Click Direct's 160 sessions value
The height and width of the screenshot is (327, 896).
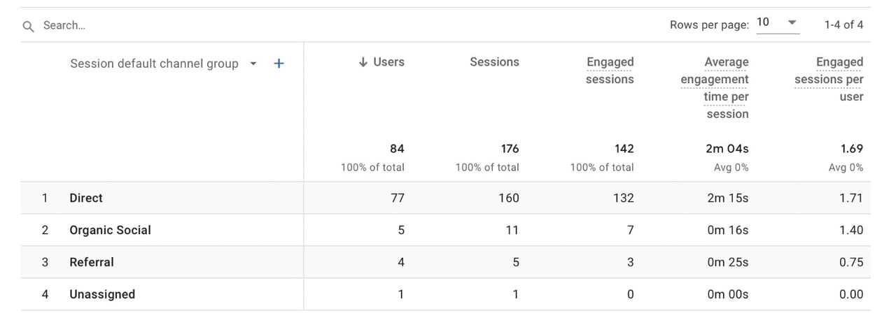pos(508,198)
